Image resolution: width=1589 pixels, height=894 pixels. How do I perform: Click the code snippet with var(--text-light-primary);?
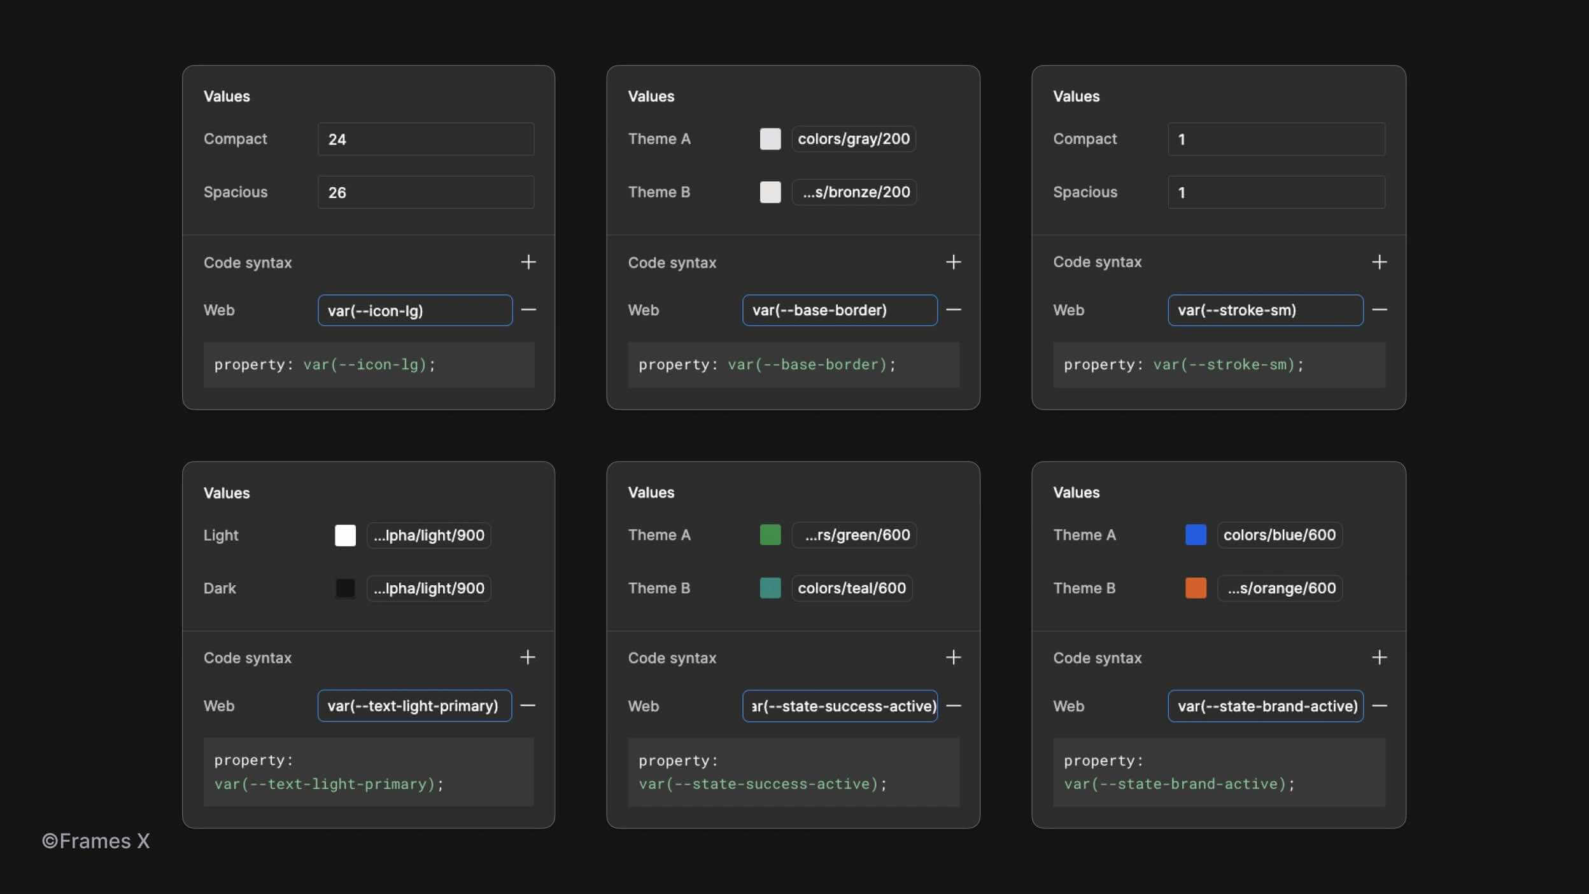[369, 772]
